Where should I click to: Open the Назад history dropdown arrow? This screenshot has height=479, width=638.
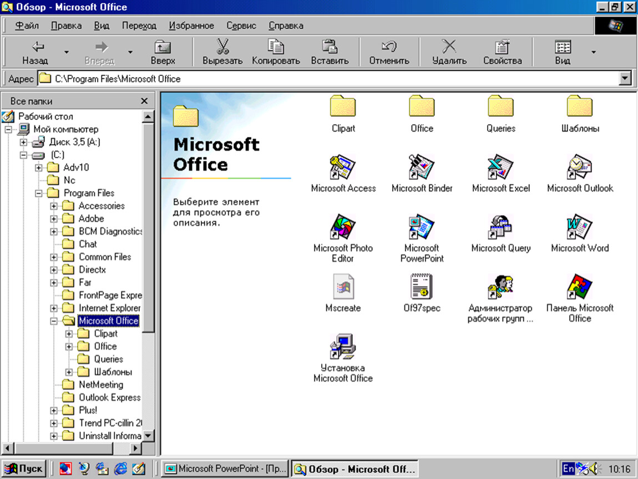(67, 53)
